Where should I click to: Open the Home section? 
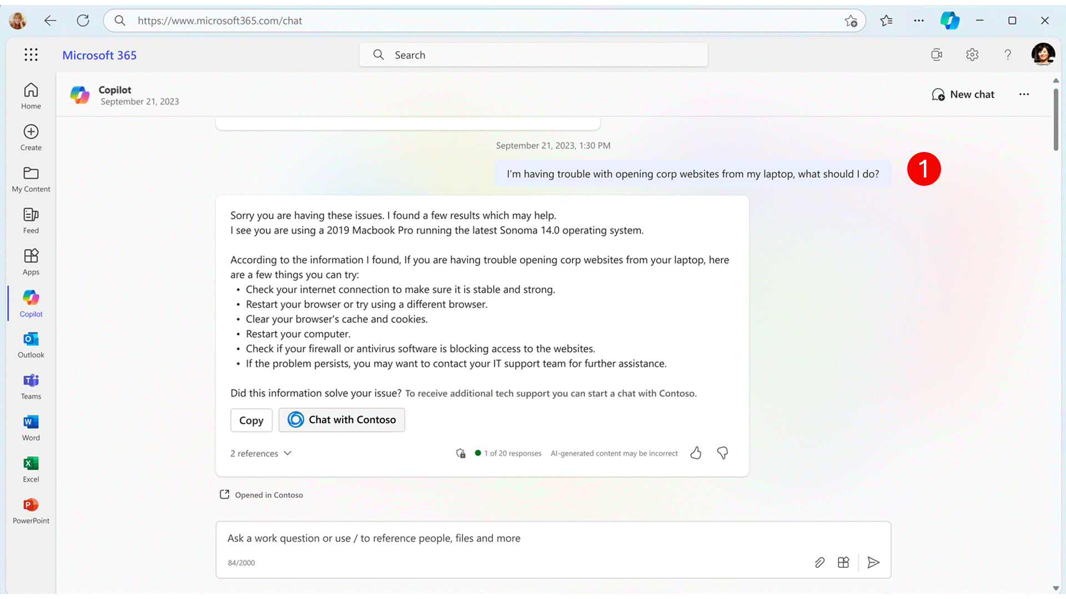coord(31,95)
